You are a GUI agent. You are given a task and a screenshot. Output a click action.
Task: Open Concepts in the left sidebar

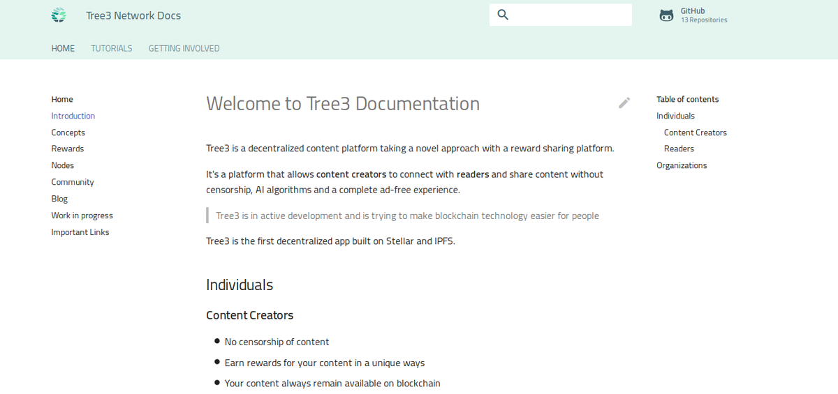[68, 132]
